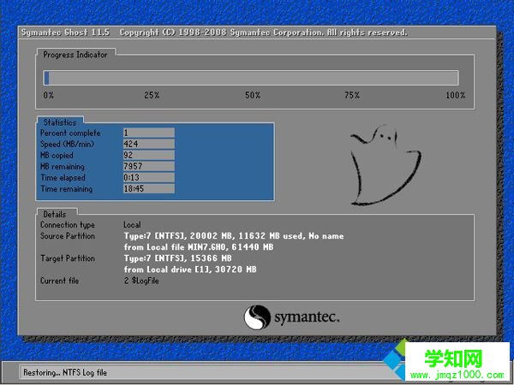Click the Progress Indicator panel label

(x=75, y=55)
